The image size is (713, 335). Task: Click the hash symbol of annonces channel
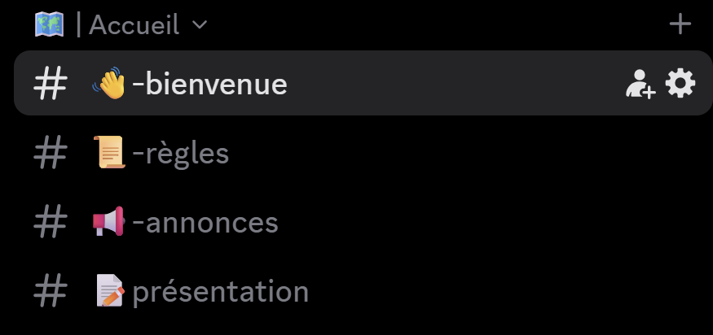tap(50, 222)
